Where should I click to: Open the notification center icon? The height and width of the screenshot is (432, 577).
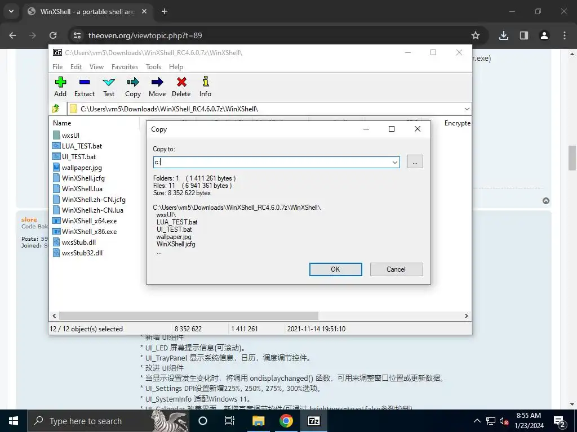point(560,421)
